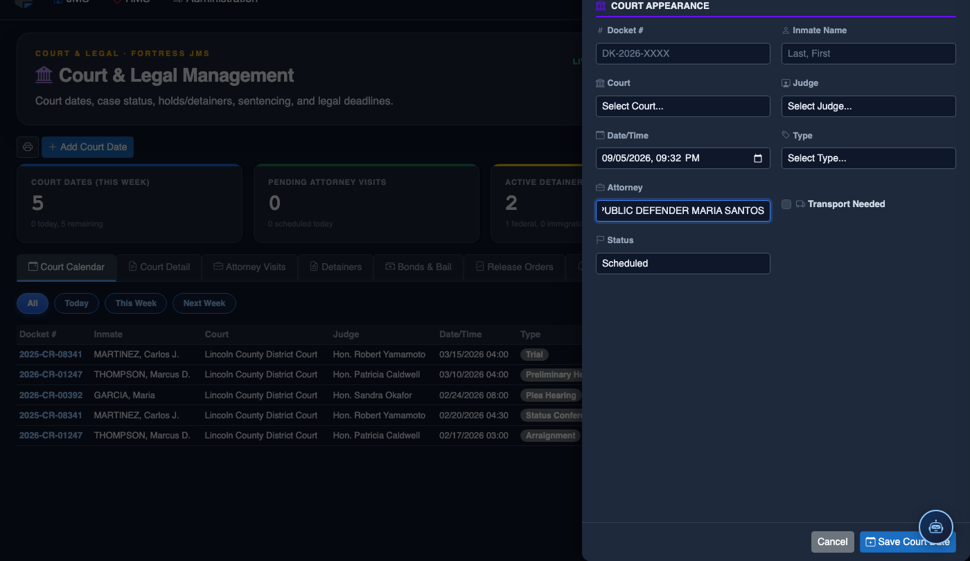Click the Cancel button

tap(832, 542)
